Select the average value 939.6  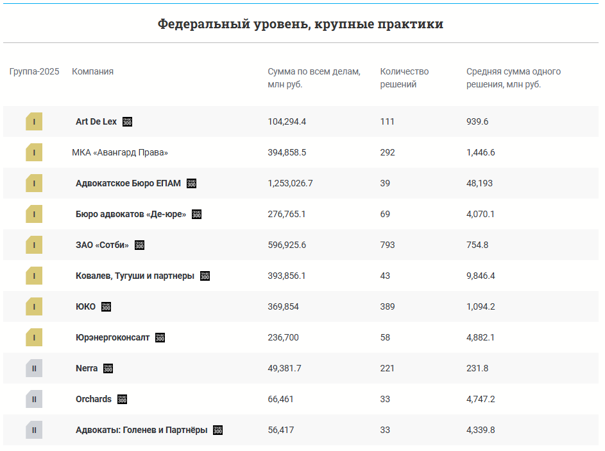tap(477, 121)
